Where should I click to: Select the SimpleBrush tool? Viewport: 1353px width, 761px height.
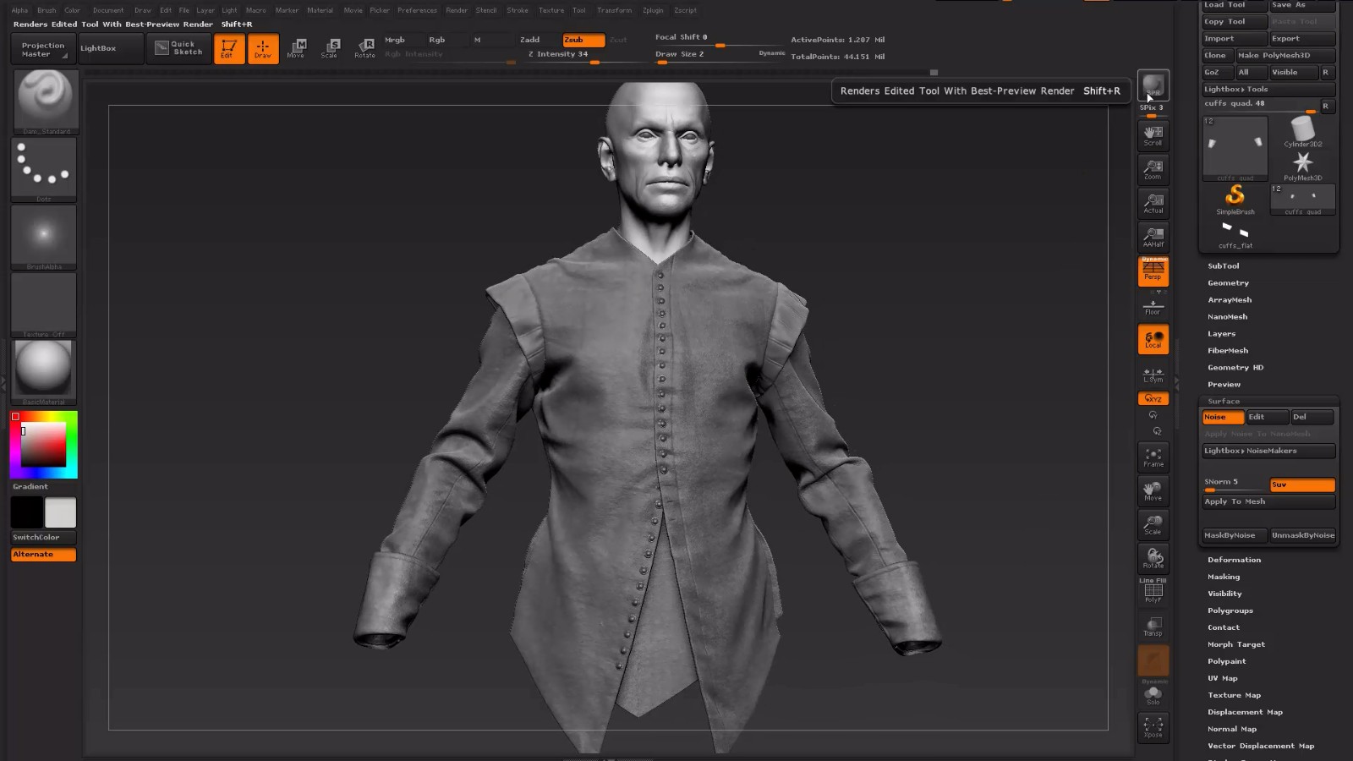tap(1235, 200)
